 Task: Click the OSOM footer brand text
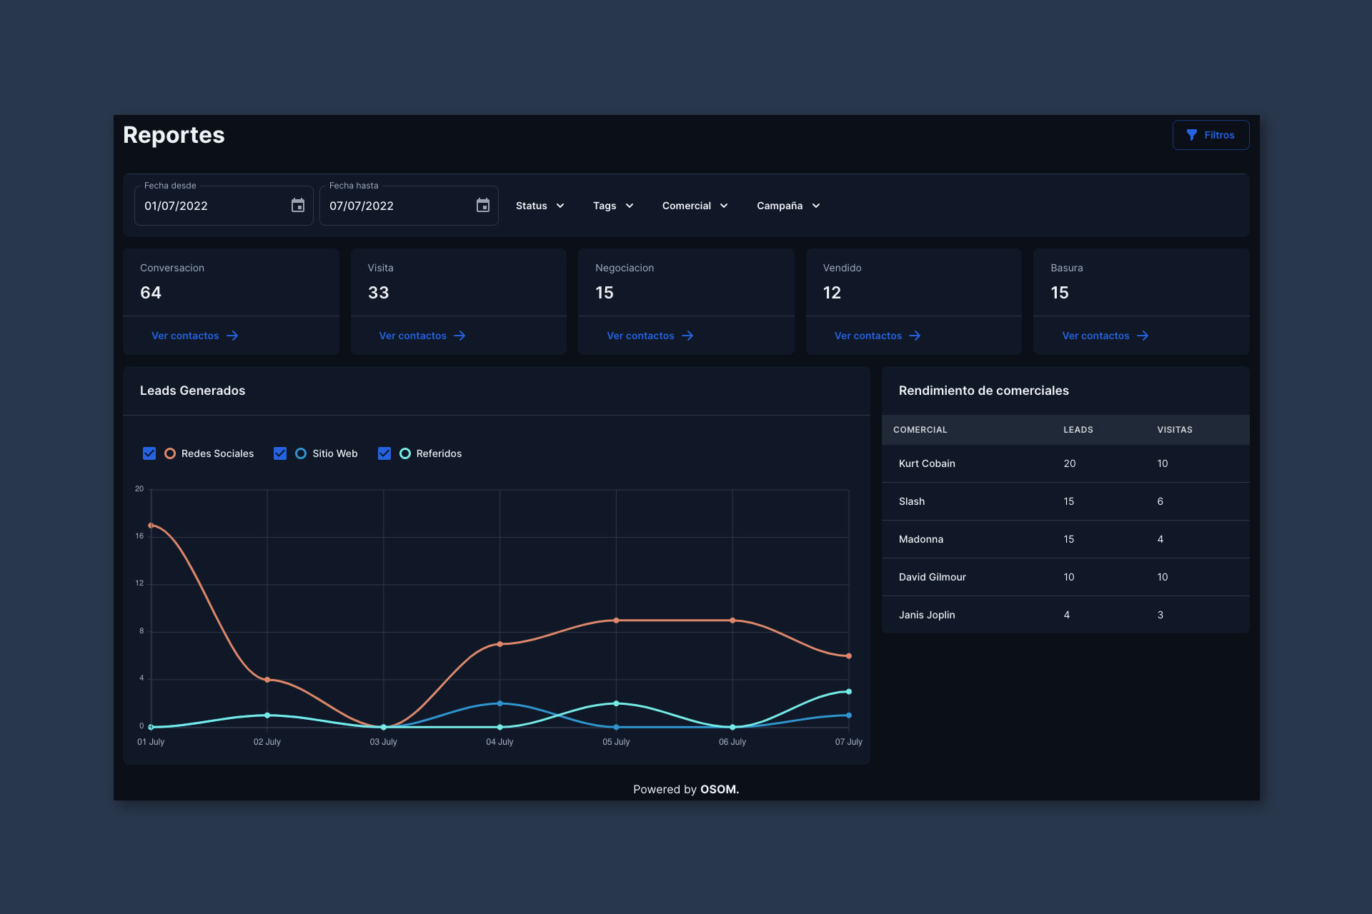point(720,789)
